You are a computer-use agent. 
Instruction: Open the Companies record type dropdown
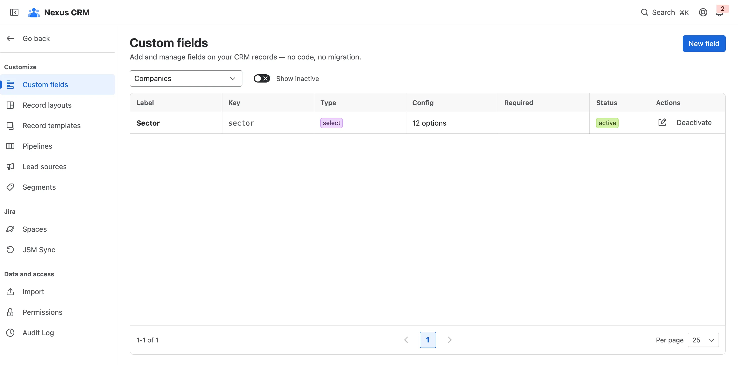point(186,78)
